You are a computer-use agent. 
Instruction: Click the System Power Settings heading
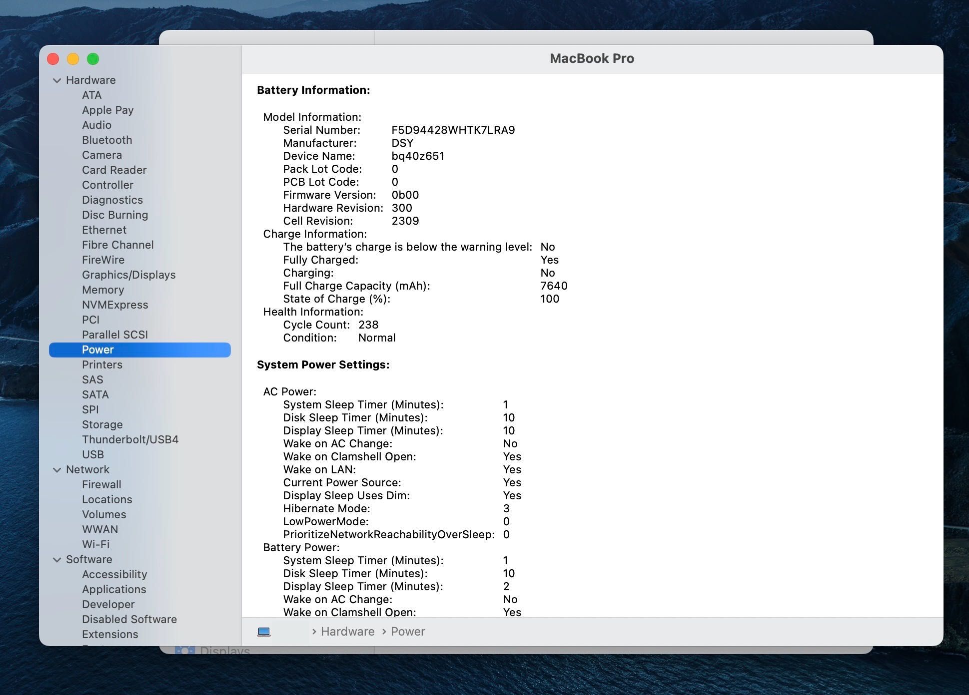tap(323, 365)
